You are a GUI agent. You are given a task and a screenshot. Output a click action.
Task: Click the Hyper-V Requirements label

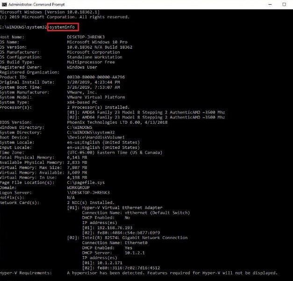tap(26, 273)
